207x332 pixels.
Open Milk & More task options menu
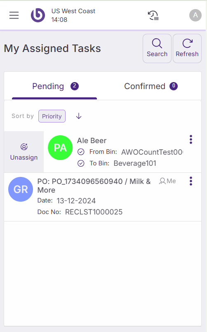click(x=191, y=181)
